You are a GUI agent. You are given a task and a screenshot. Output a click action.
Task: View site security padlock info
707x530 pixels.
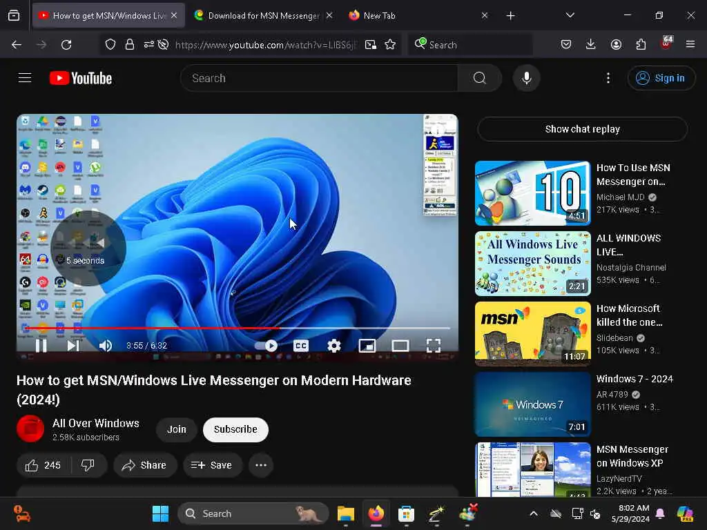coord(130,45)
